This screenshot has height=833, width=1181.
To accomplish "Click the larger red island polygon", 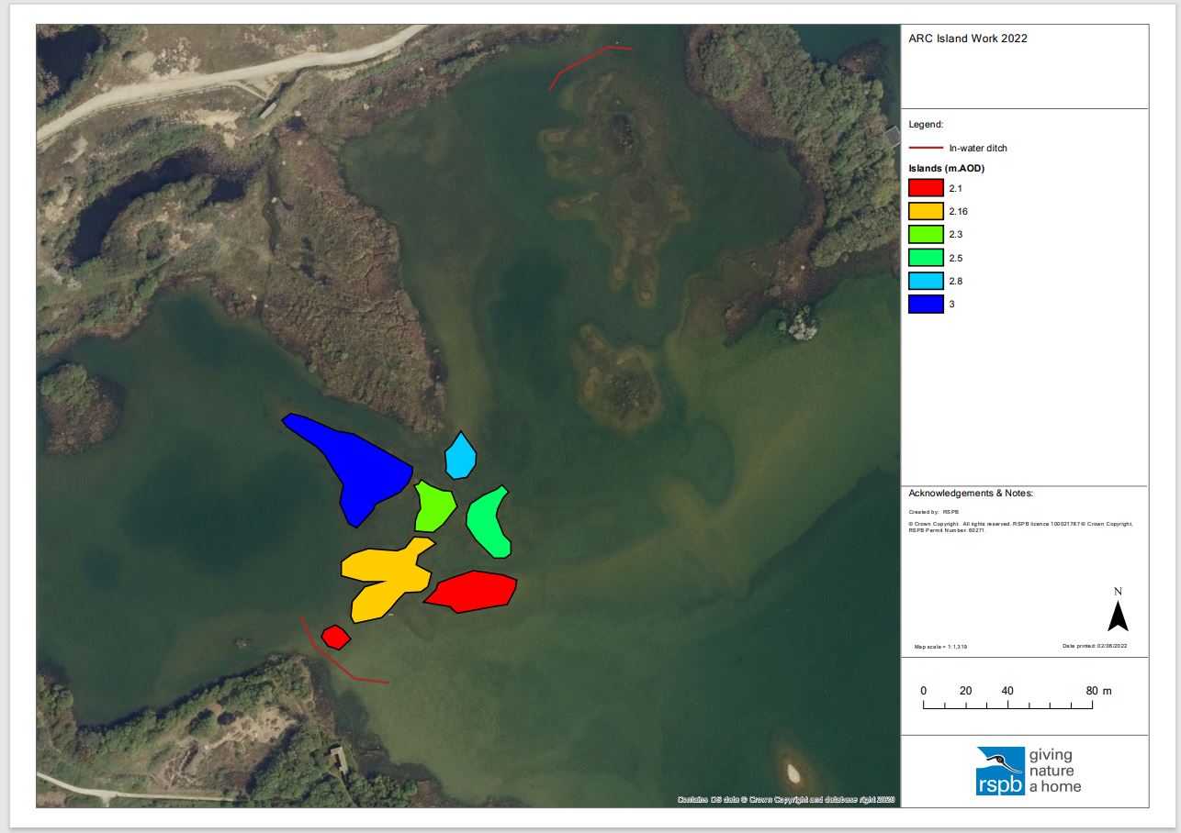I will point(470,590).
